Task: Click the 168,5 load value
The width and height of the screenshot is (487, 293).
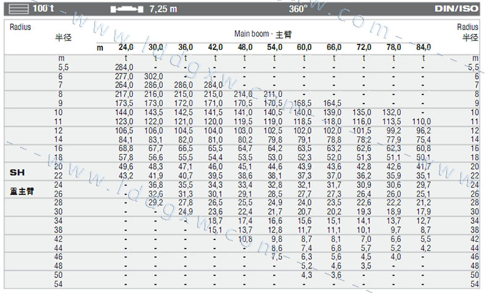Action: [303, 103]
